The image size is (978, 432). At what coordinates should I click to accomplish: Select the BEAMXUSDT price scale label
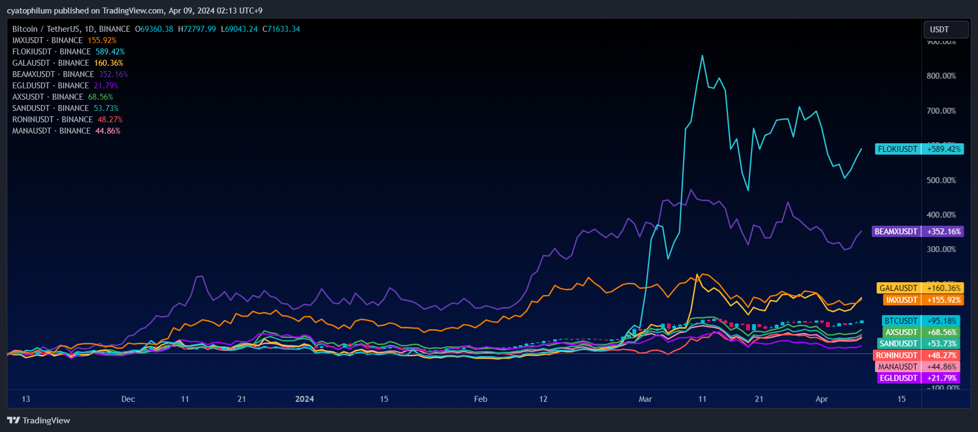896,232
